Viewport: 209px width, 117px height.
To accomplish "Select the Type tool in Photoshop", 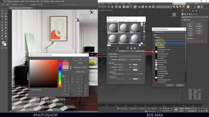I will (x=2, y=33).
